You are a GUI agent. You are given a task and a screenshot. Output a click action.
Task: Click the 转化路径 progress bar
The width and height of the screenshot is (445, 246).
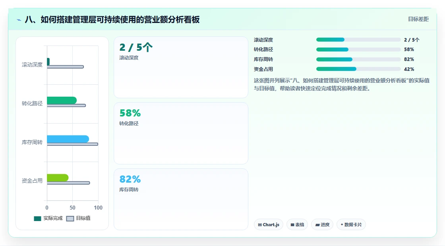click(358, 50)
